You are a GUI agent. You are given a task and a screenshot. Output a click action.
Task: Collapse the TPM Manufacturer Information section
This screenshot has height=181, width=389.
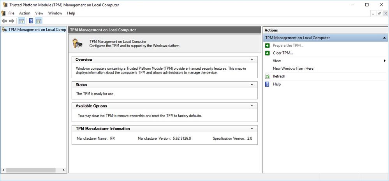(x=252, y=129)
